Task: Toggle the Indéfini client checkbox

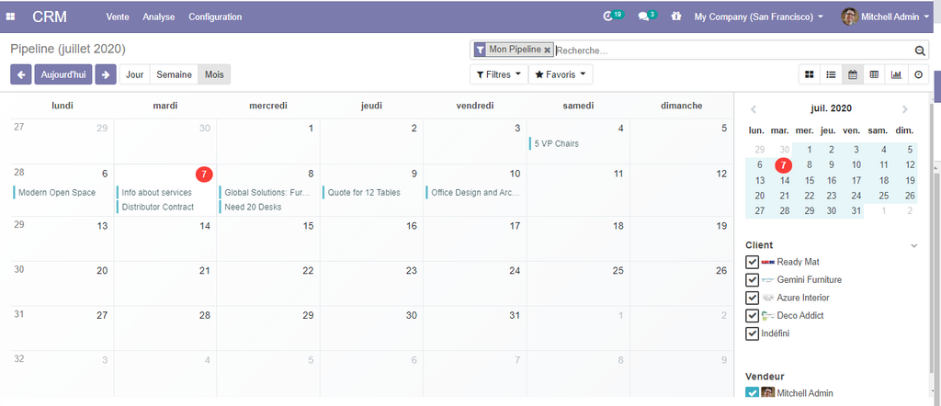Action: pos(753,333)
